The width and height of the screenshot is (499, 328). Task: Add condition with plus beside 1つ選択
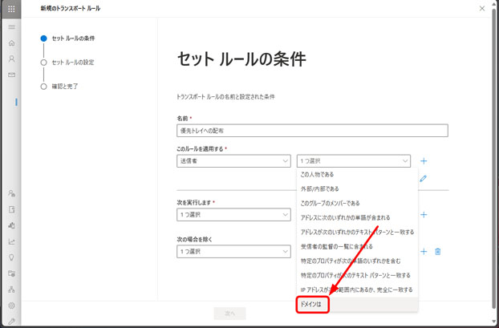[424, 161]
